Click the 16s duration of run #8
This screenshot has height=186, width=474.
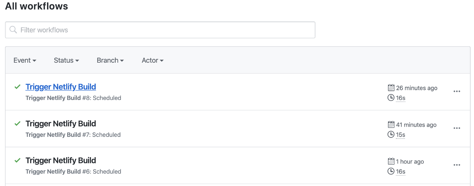point(401,98)
